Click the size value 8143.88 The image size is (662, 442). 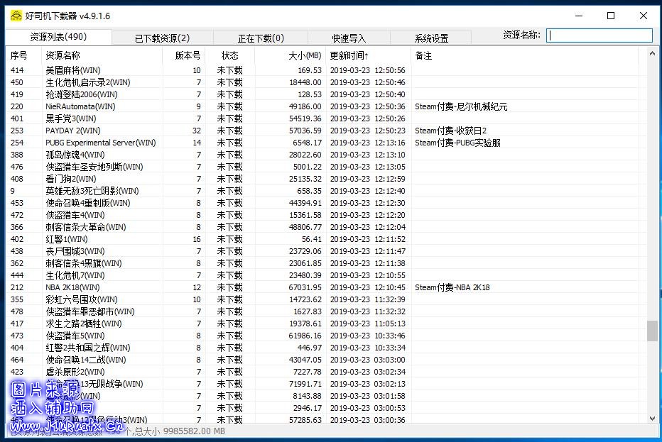click(x=308, y=396)
